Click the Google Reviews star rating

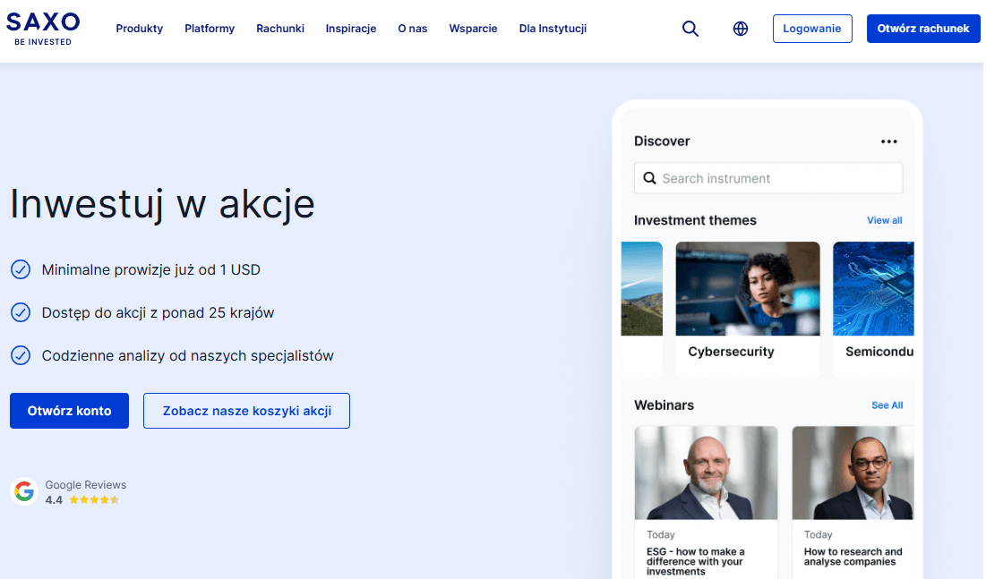pyautogui.click(x=94, y=500)
